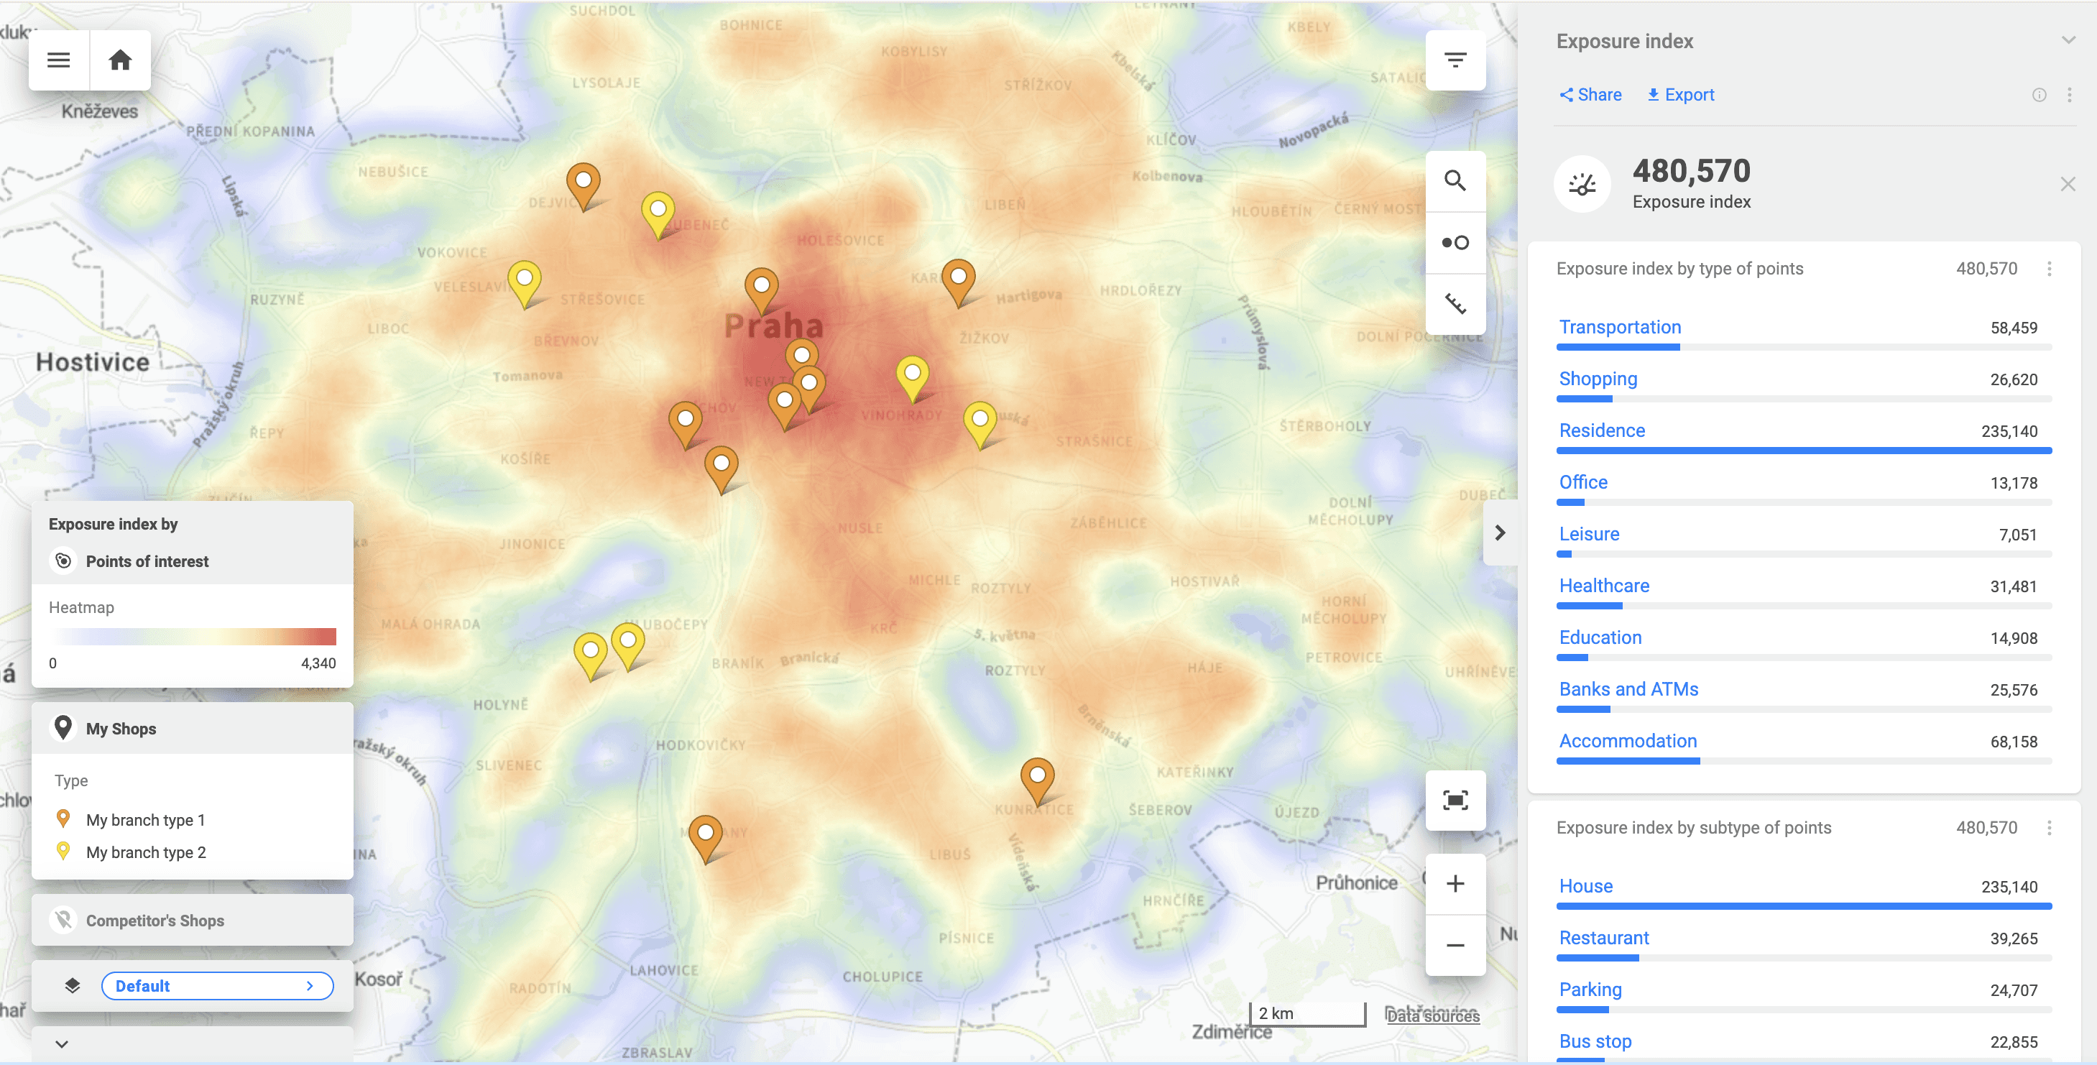Open the hamburger menu

pyautogui.click(x=57, y=60)
